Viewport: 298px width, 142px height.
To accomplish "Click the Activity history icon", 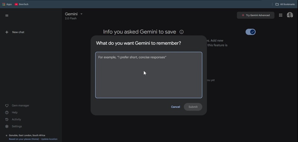I will [7, 119].
